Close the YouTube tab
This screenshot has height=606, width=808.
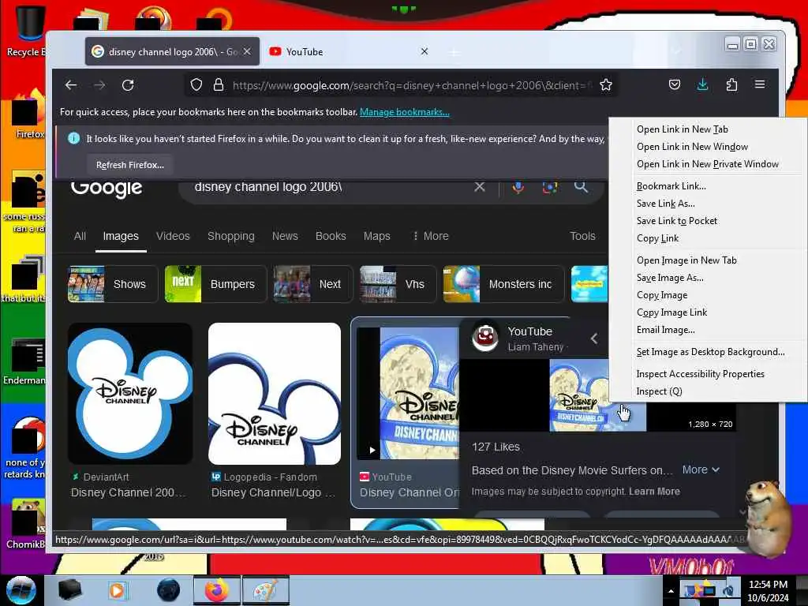tap(424, 51)
